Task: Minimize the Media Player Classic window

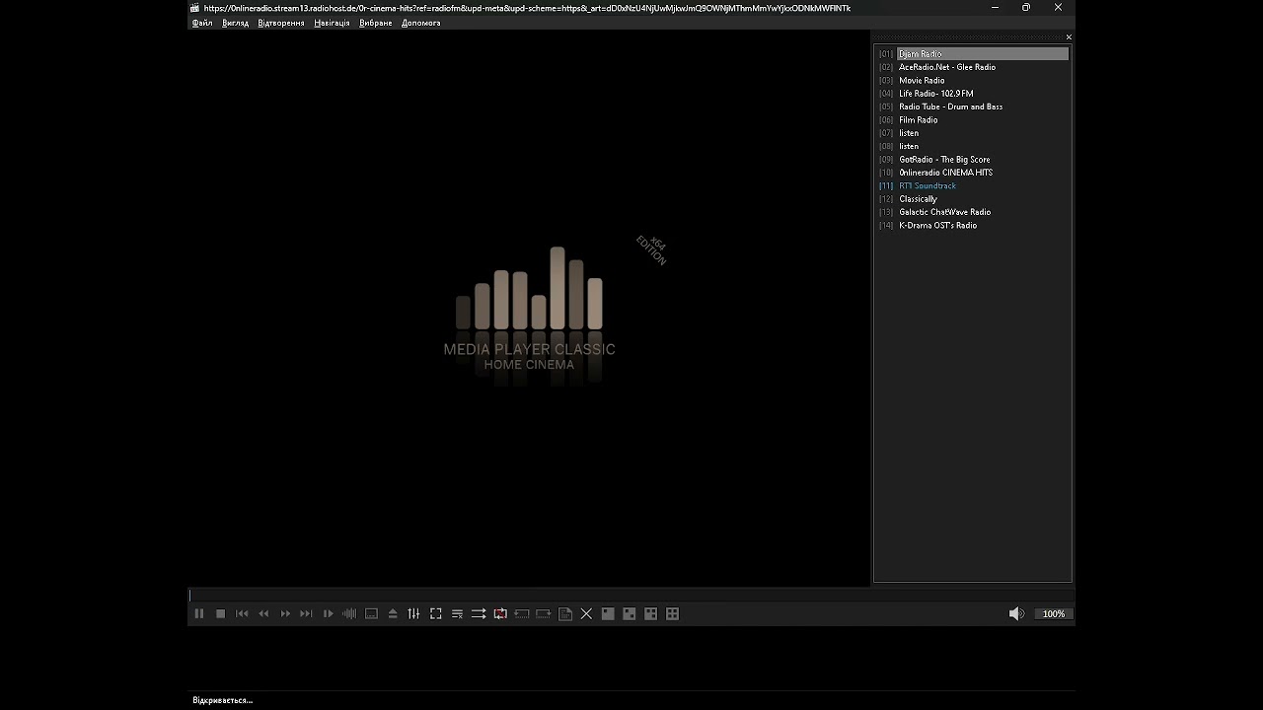Action: [995, 8]
